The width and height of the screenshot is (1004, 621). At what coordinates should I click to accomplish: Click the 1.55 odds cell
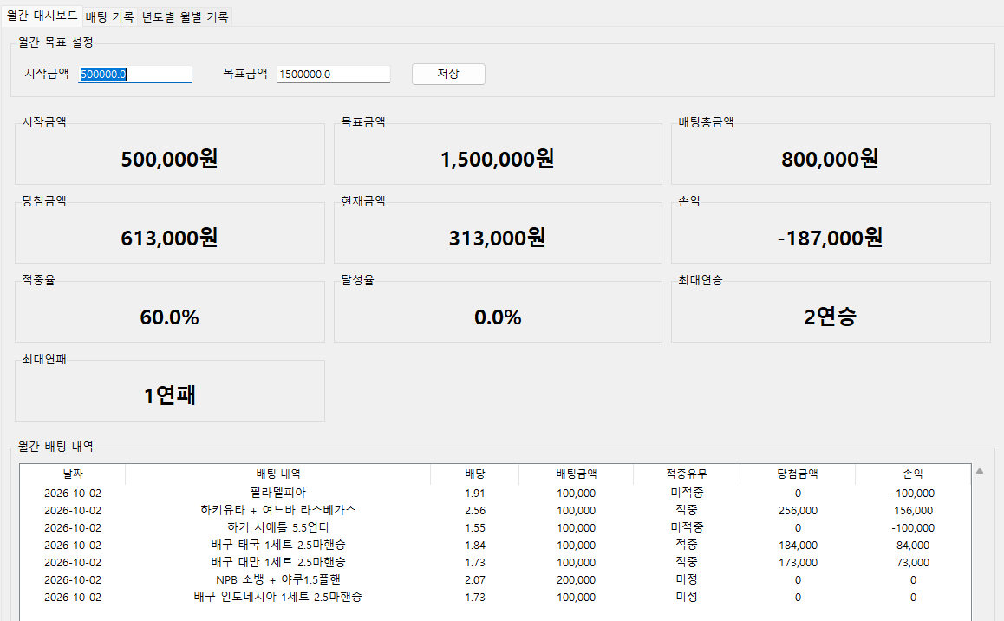[x=475, y=528]
